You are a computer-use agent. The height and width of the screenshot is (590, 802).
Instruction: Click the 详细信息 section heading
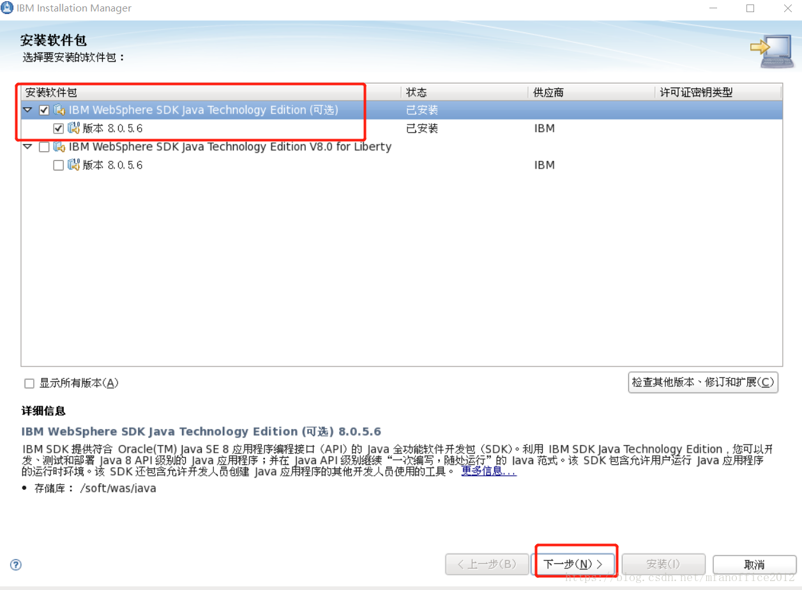(x=43, y=411)
